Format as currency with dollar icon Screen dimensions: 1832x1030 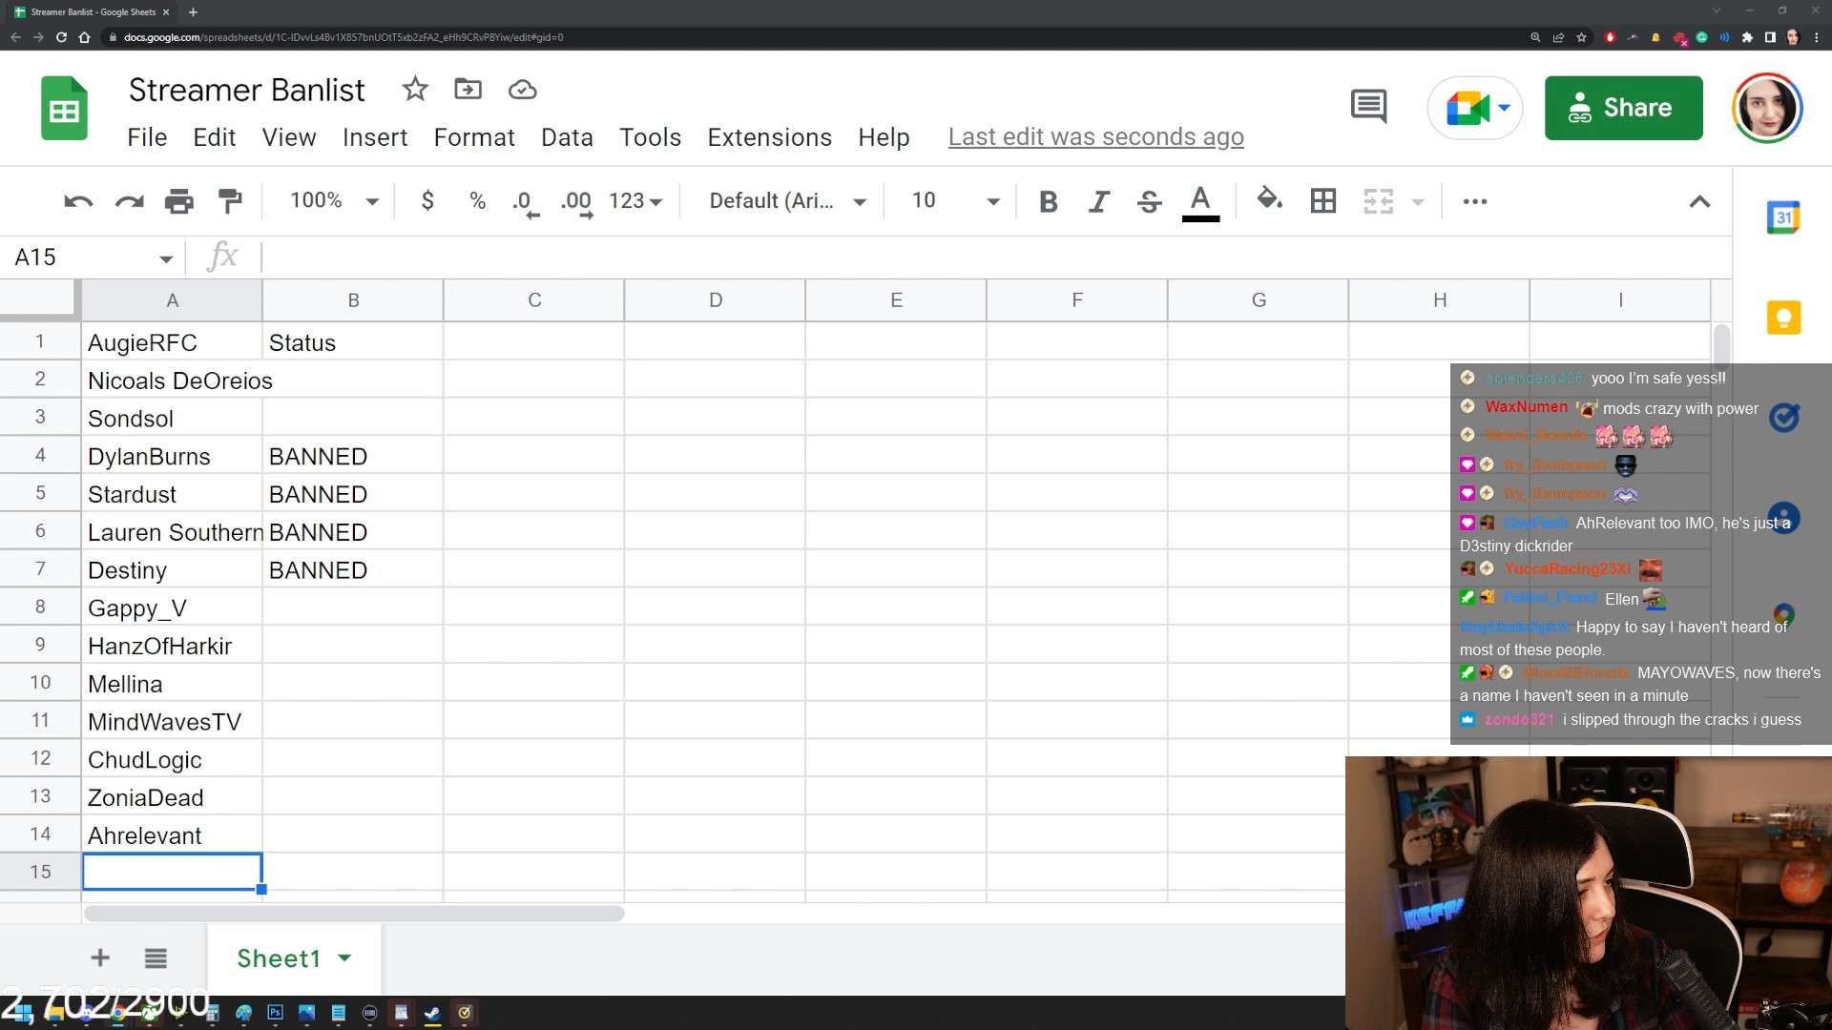[427, 201]
